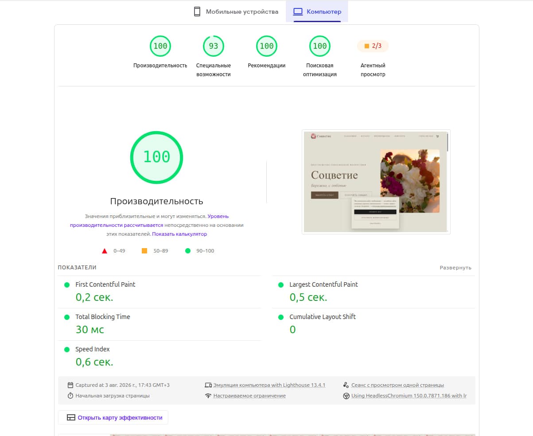Click the green dot beside Cumulative Layout Shift
Screen dimensions: 533x436
pos(281,317)
